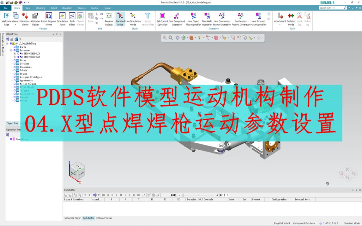
Task: Click the Zoom tool in the viewport toolbar
Action: pyautogui.click(x=170, y=37)
